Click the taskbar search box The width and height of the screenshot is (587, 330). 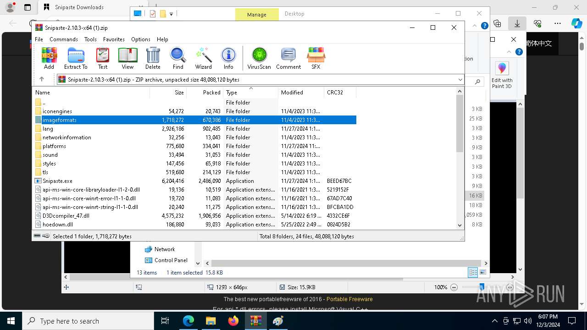click(88, 321)
